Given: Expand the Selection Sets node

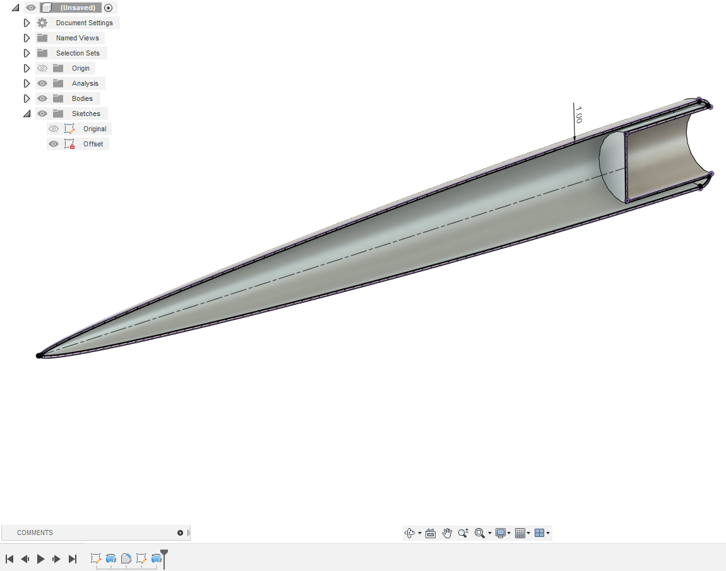Looking at the screenshot, I should 27,53.
